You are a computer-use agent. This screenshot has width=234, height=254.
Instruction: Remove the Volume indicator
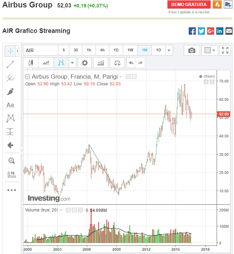[x=80, y=210]
